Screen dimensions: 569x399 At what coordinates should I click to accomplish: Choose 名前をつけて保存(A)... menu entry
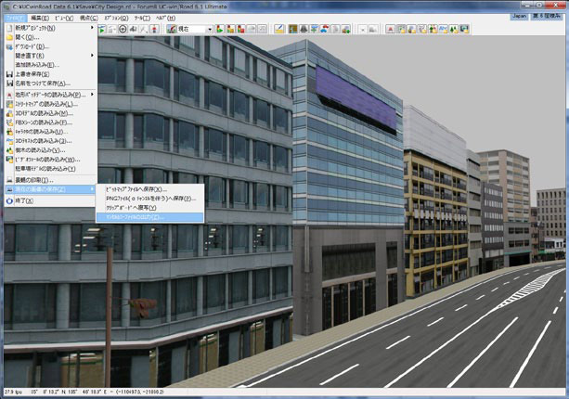pyautogui.click(x=50, y=84)
